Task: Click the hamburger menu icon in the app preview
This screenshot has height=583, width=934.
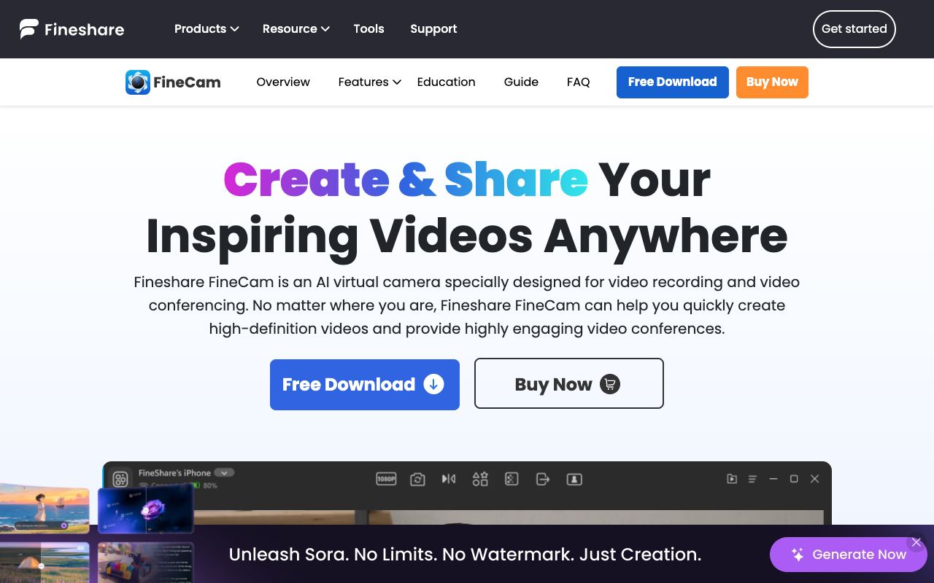Action: coord(752,479)
